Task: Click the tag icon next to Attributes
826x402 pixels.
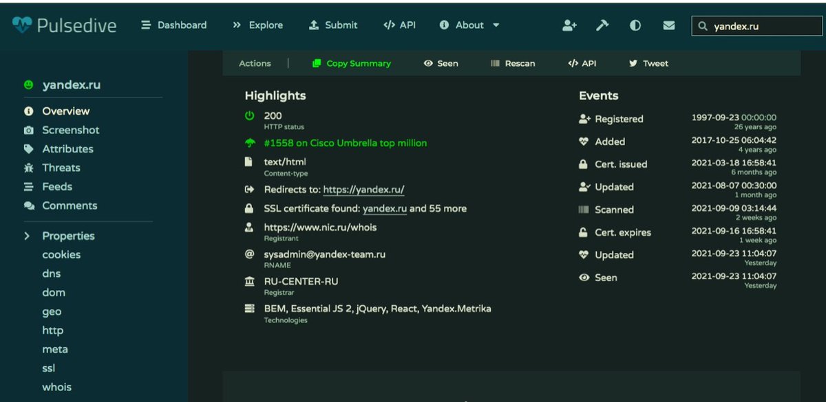Action: click(x=28, y=148)
